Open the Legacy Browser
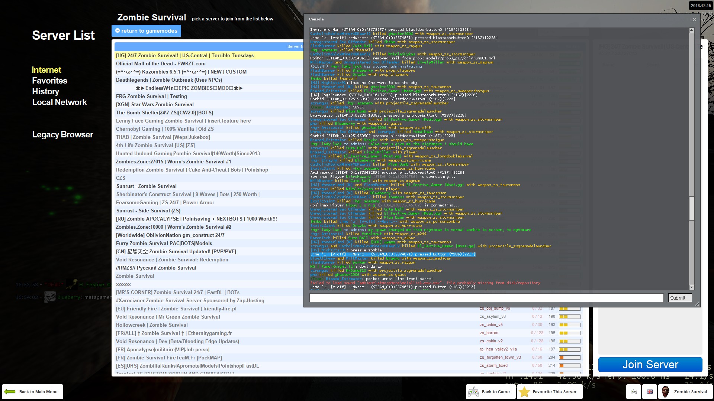Viewport: 714px width, 401px height. click(62, 134)
